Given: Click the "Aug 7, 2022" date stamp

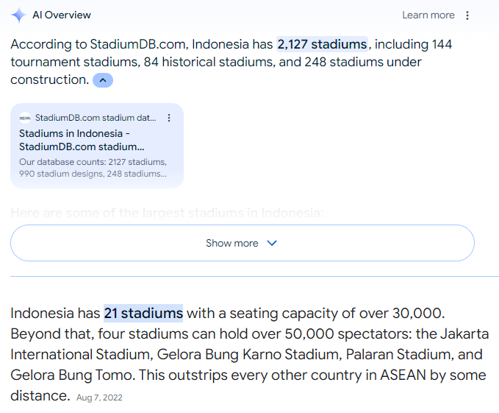Looking at the screenshot, I should [x=99, y=398].
